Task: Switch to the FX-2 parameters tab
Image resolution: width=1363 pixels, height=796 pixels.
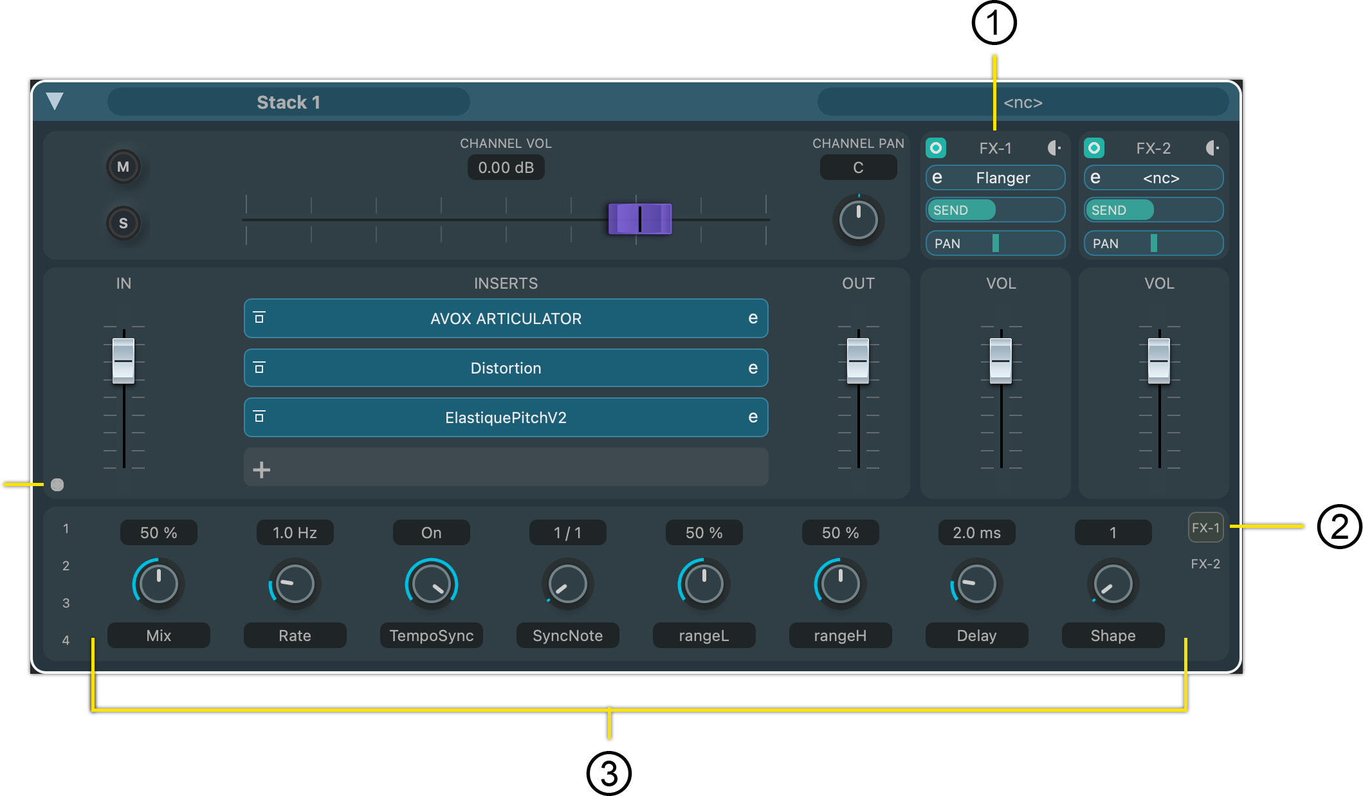Action: point(1205,564)
